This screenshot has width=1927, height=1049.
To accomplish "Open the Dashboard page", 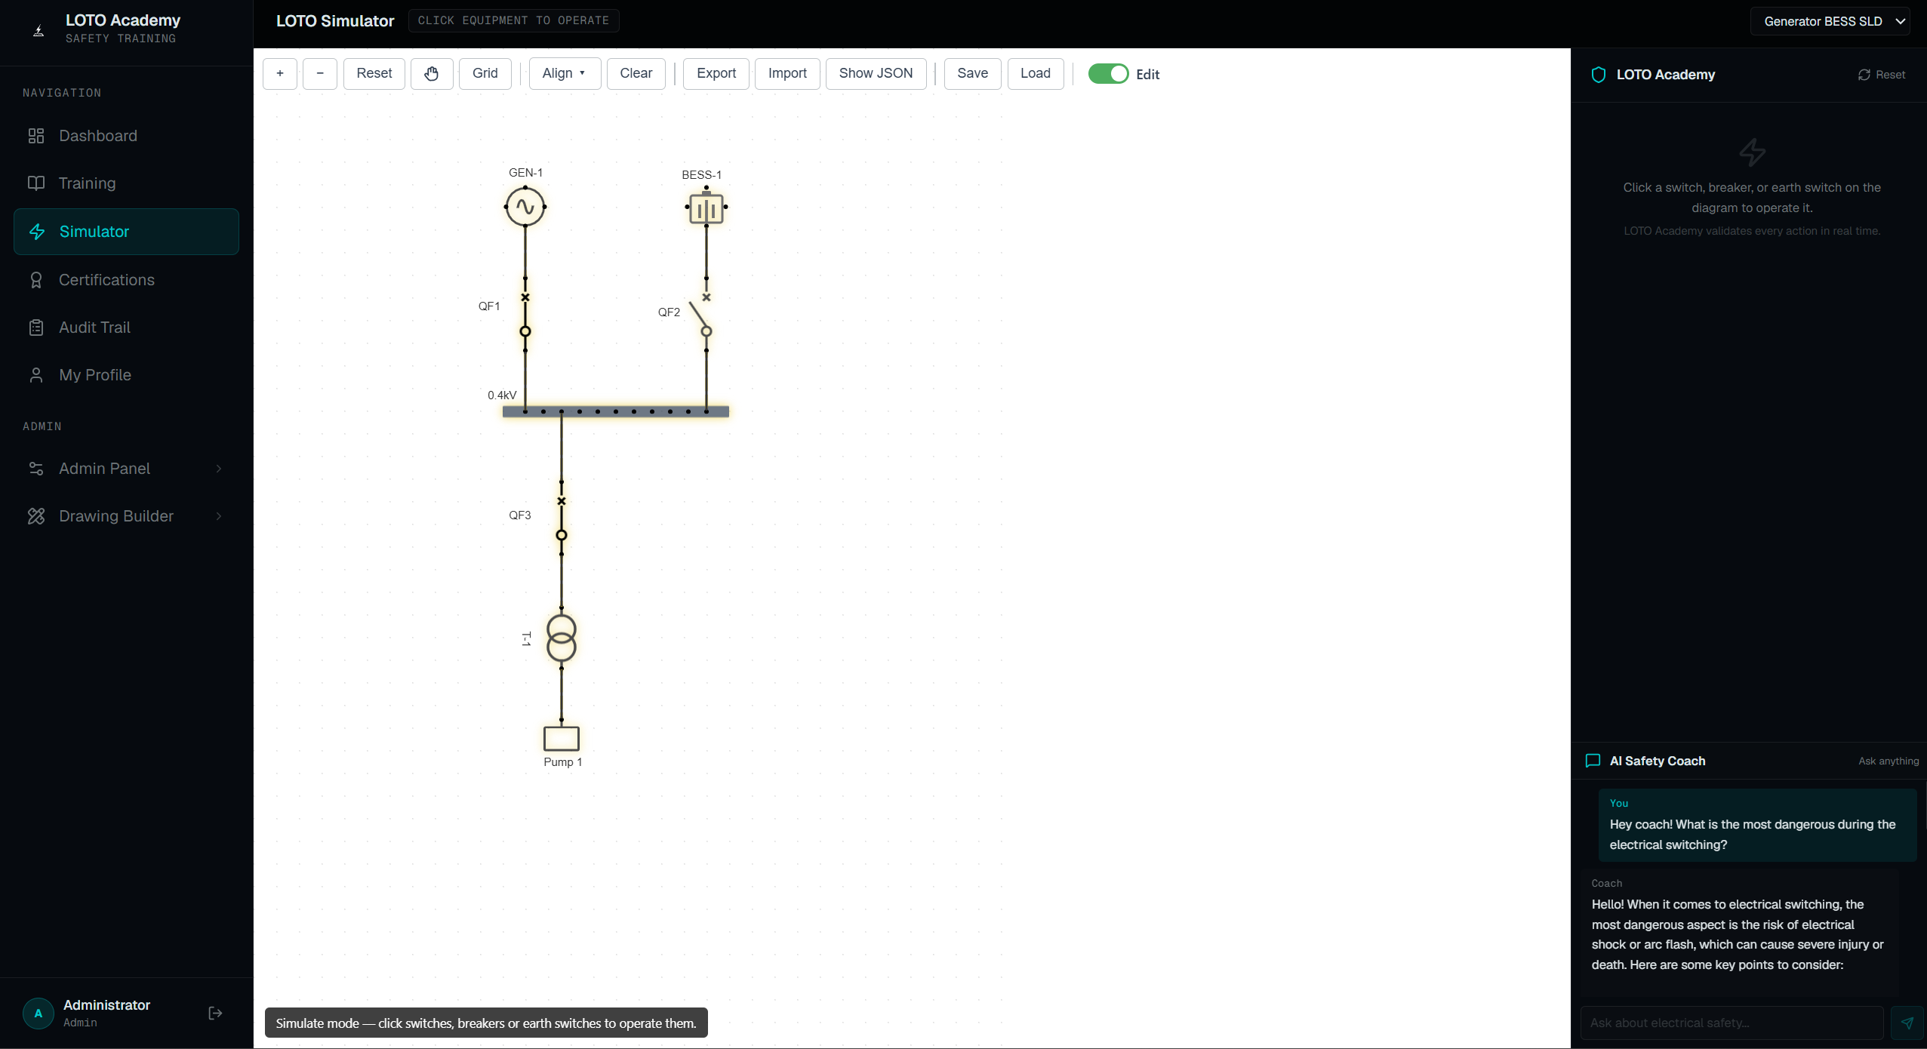I will [126, 136].
